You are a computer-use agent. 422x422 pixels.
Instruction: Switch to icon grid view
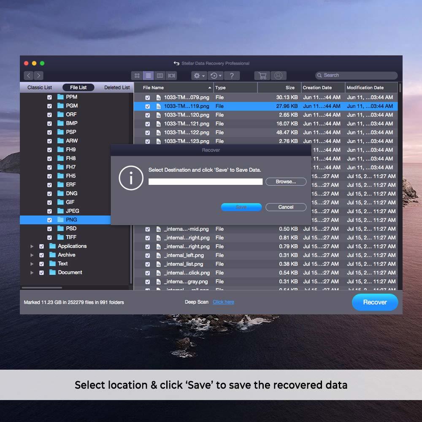tap(137, 76)
